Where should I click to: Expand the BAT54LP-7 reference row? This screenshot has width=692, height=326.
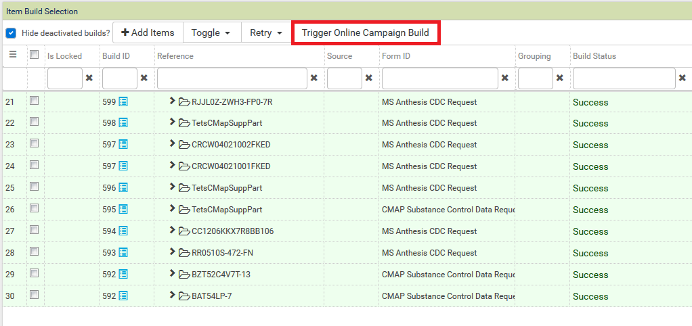(x=173, y=296)
